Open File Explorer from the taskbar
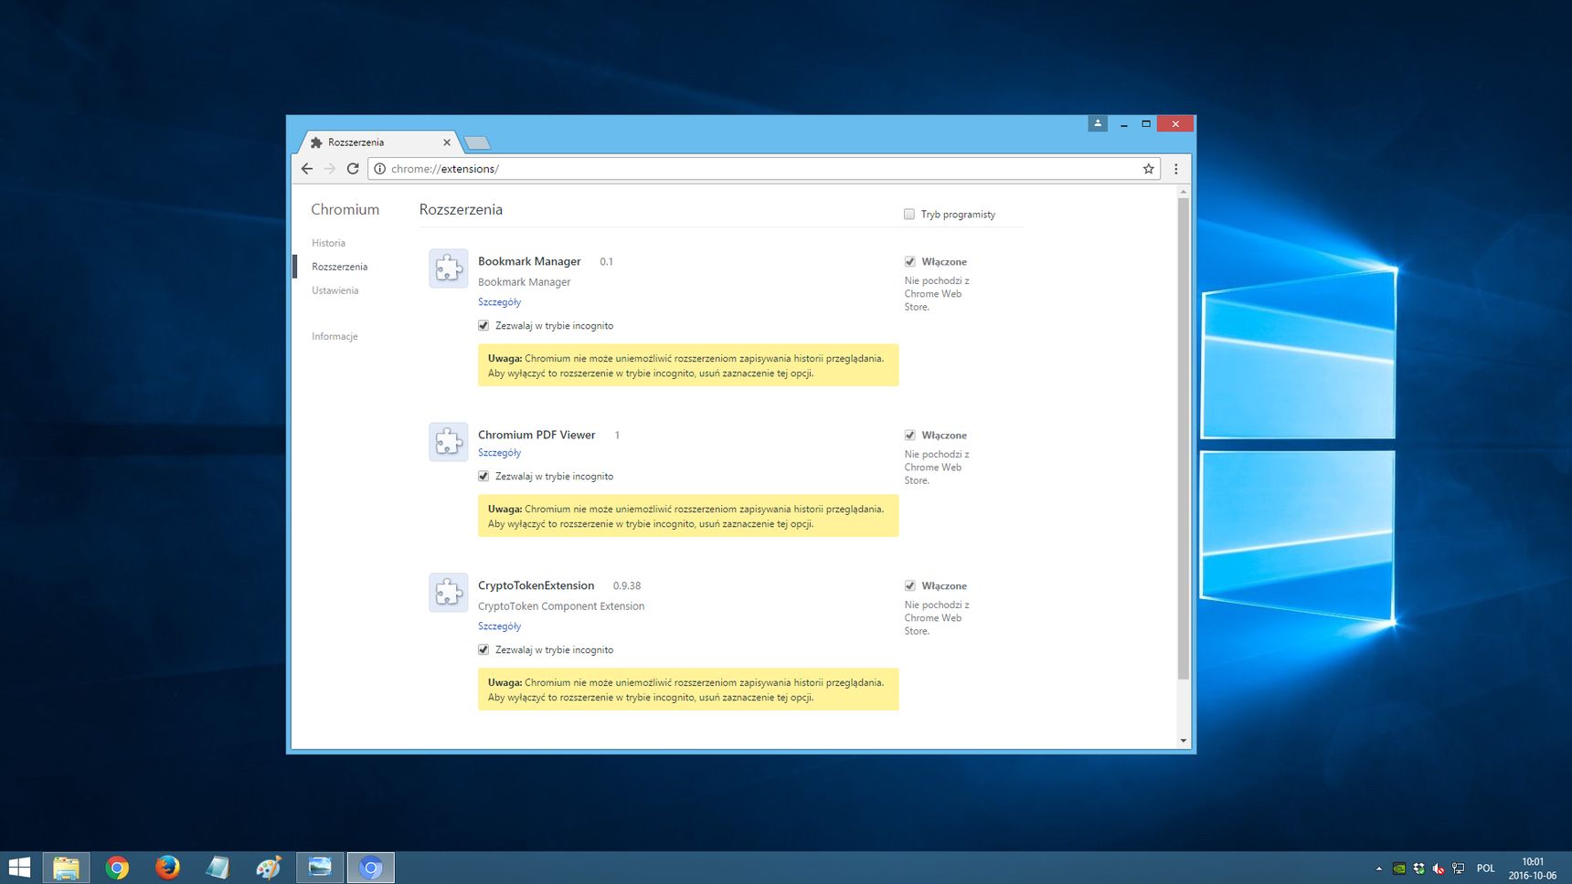Screen dimensions: 1572x884 coord(66,868)
